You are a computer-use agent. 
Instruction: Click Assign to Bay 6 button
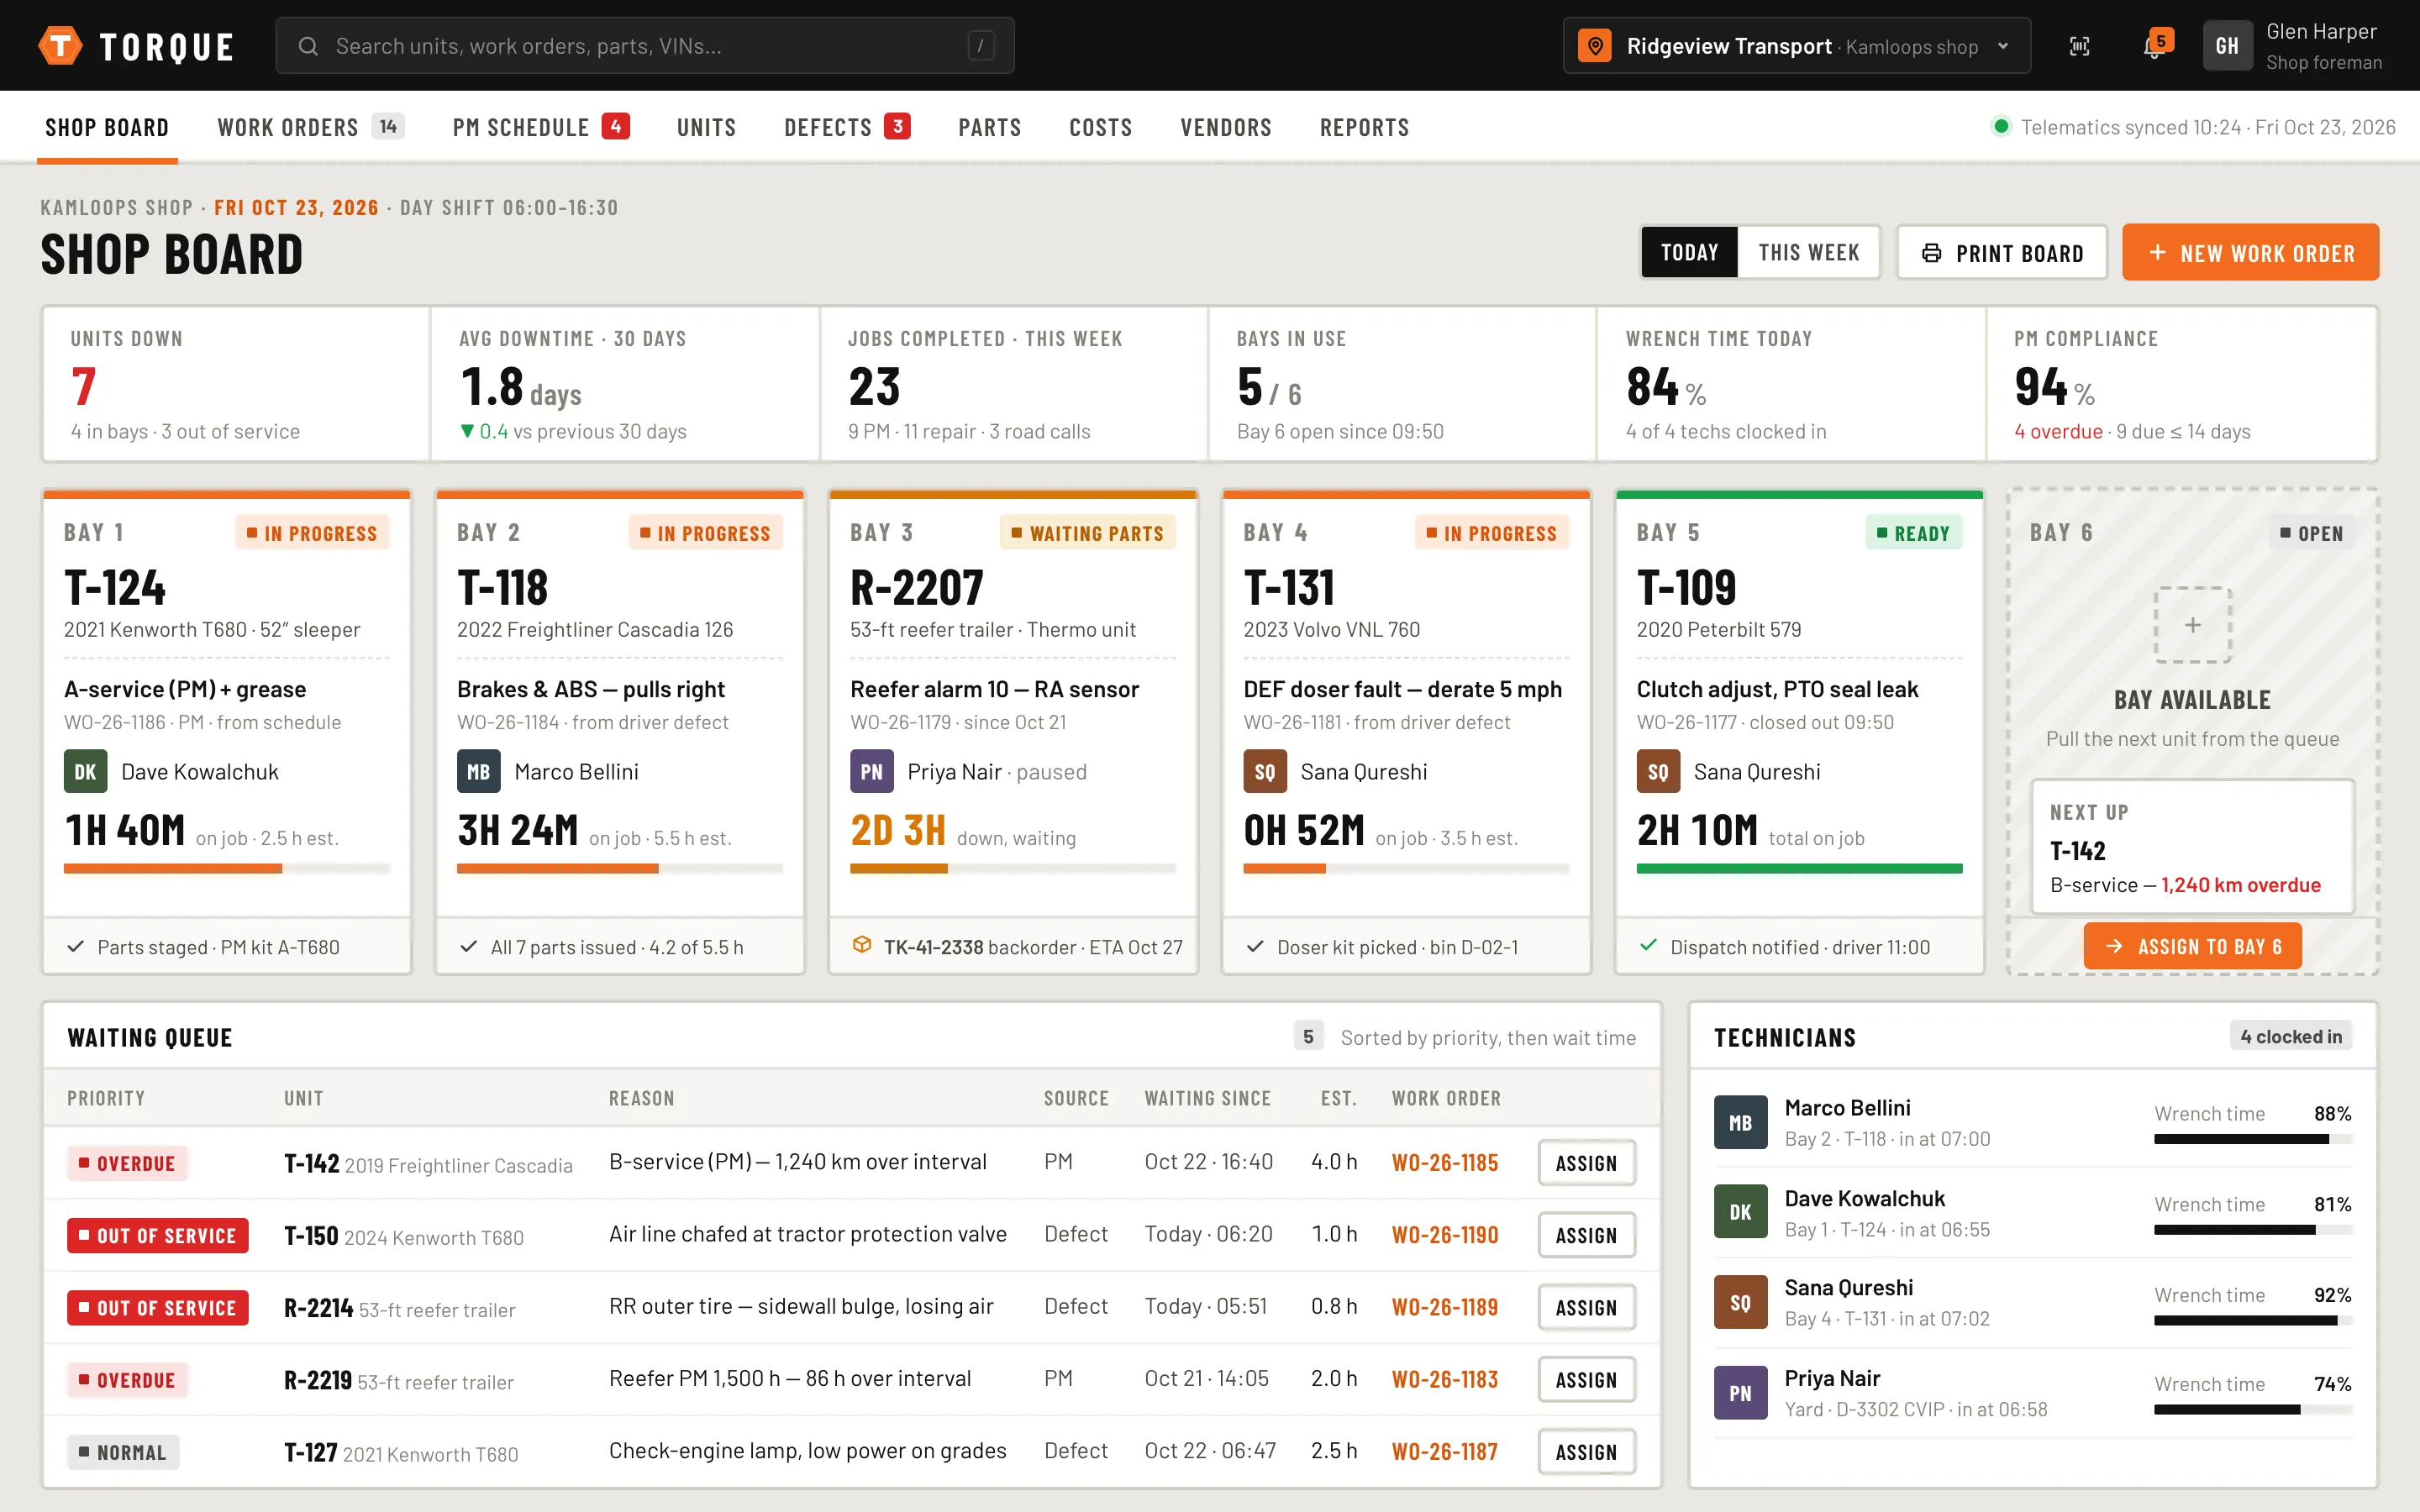pyautogui.click(x=2192, y=946)
